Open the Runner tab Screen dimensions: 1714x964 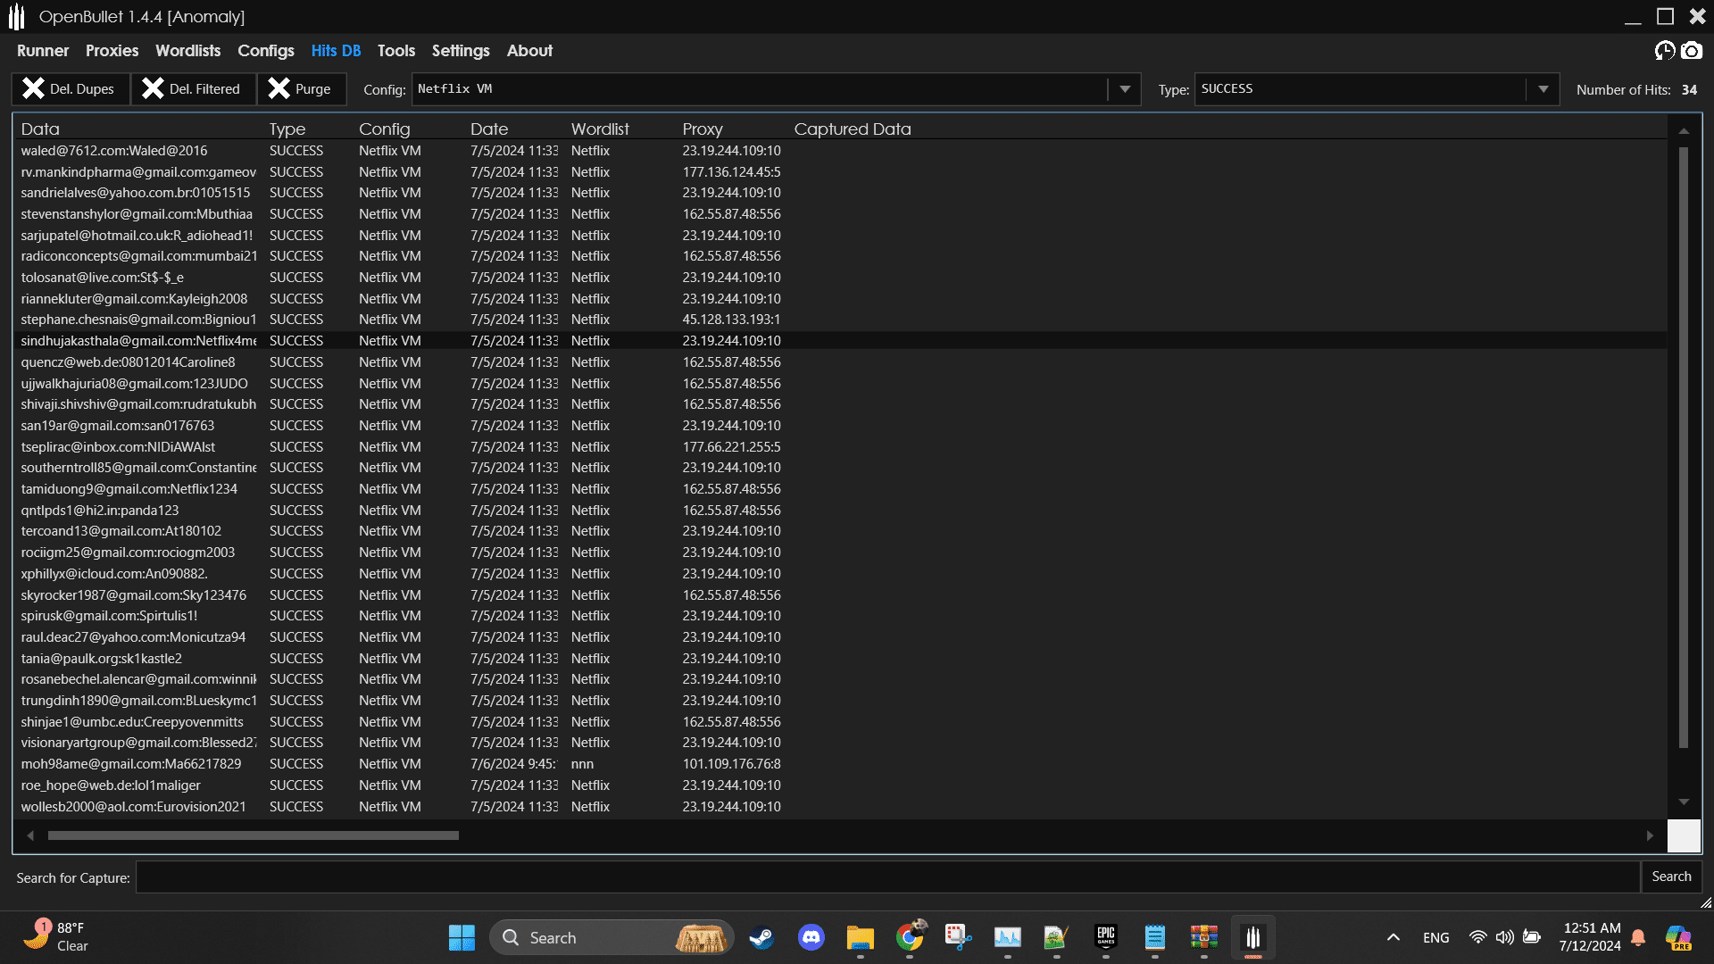point(42,51)
